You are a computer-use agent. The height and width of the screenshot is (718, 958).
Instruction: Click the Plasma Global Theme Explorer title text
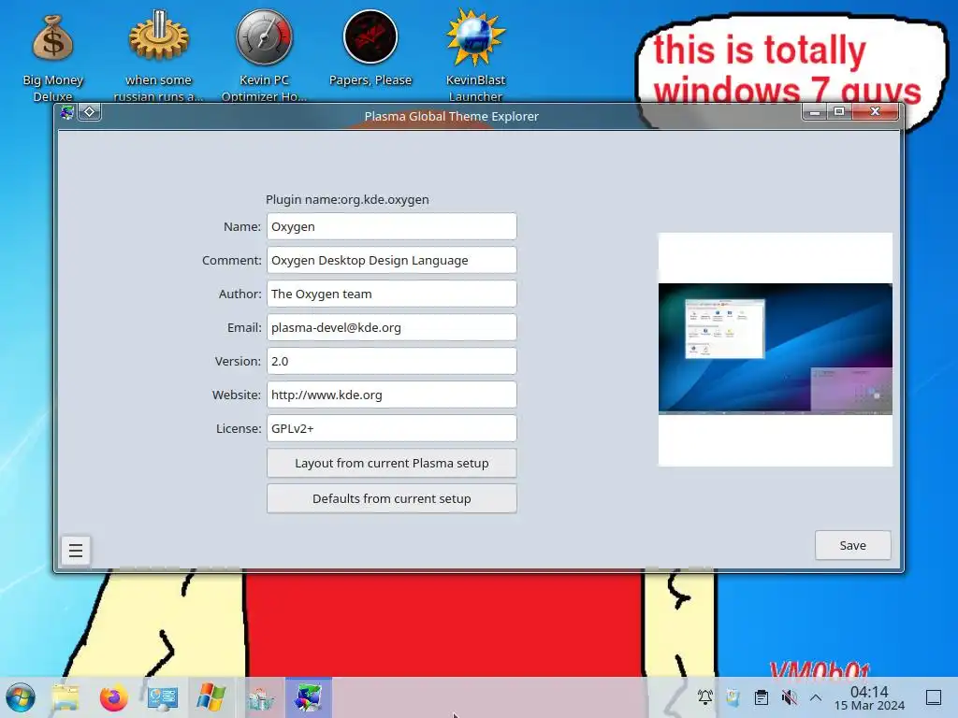point(452,116)
